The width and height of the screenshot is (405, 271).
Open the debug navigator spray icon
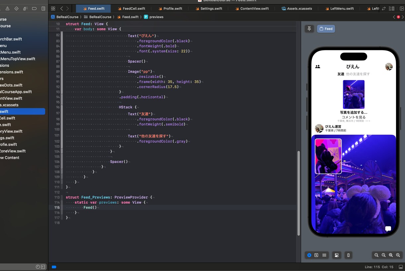(x=25, y=9)
